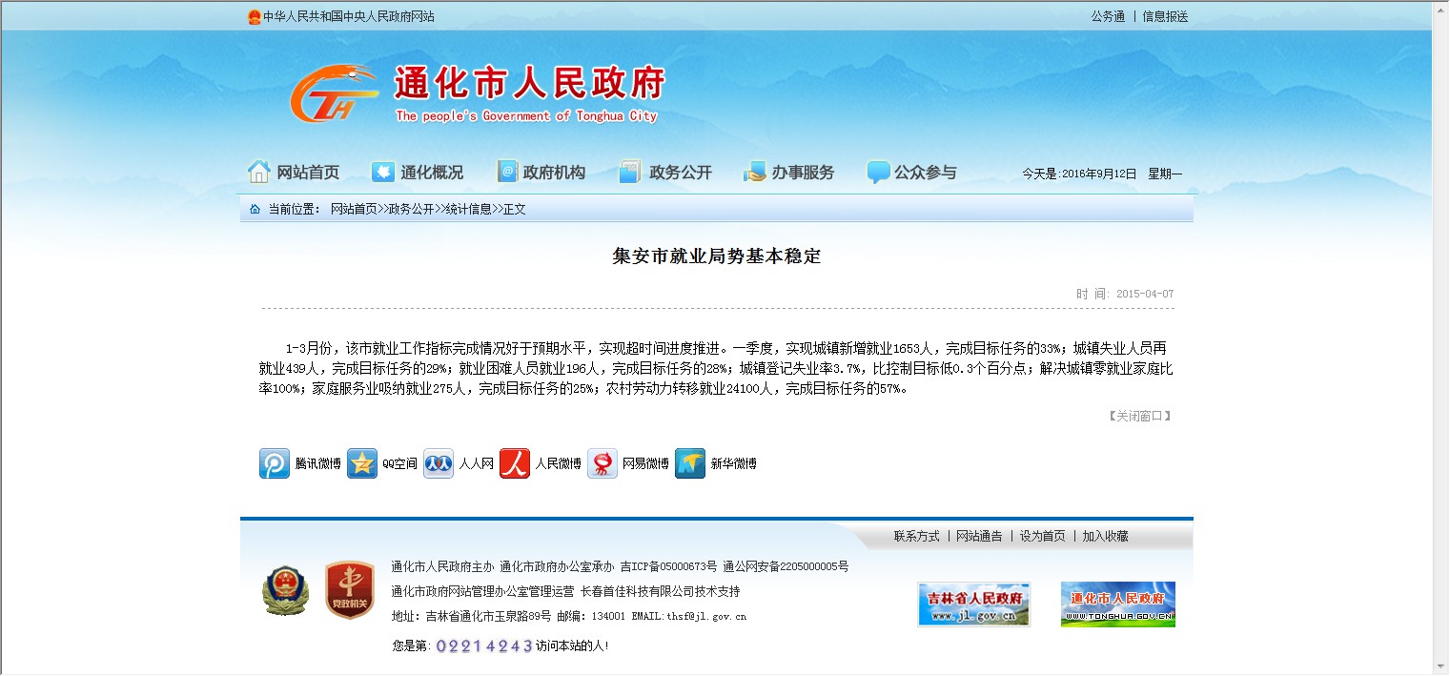Share the article to QQ空间 icon
The height and width of the screenshot is (676, 1450).
(x=362, y=463)
